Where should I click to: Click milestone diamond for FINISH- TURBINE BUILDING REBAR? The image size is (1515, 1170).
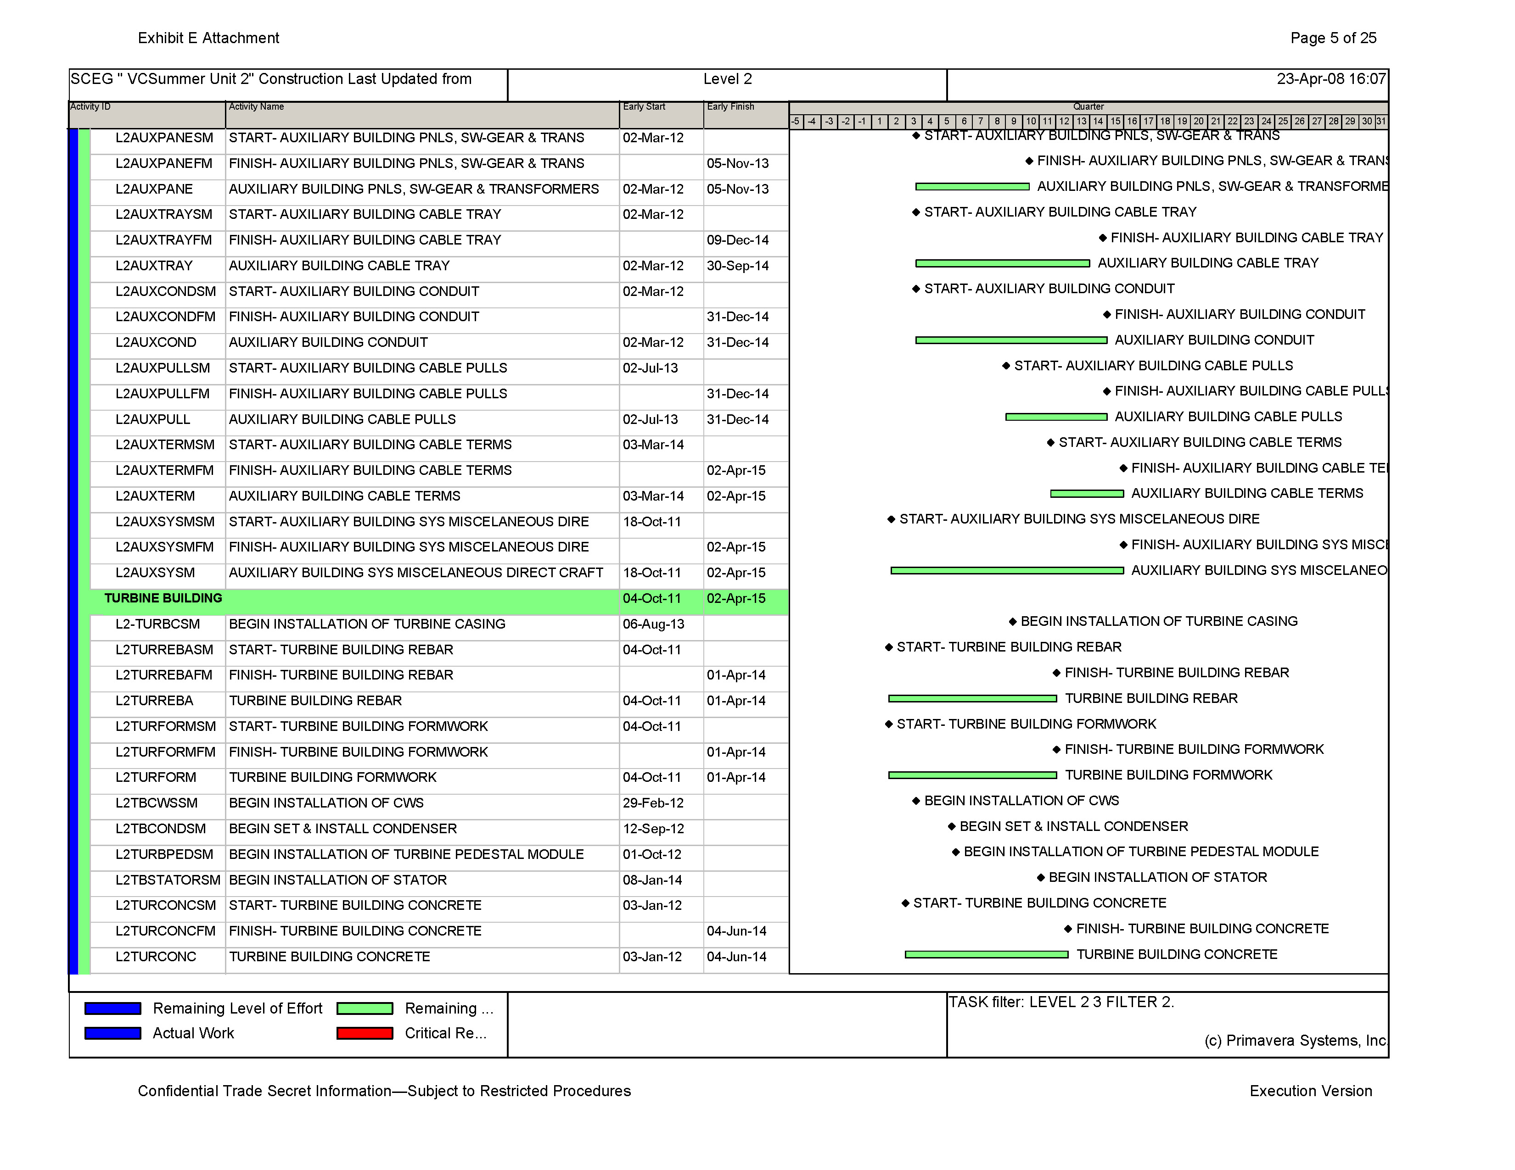click(x=1056, y=673)
